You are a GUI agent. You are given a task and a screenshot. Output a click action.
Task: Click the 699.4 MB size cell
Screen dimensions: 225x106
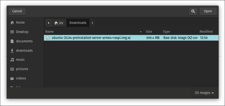[x=153, y=38]
